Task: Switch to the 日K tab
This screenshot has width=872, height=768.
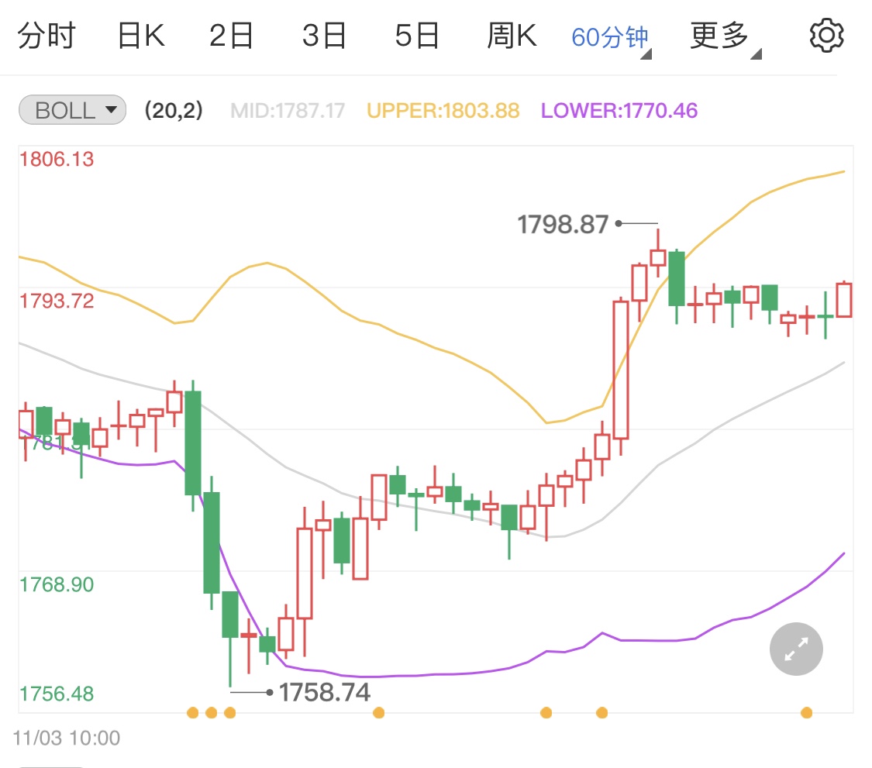Action: (141, 36)
